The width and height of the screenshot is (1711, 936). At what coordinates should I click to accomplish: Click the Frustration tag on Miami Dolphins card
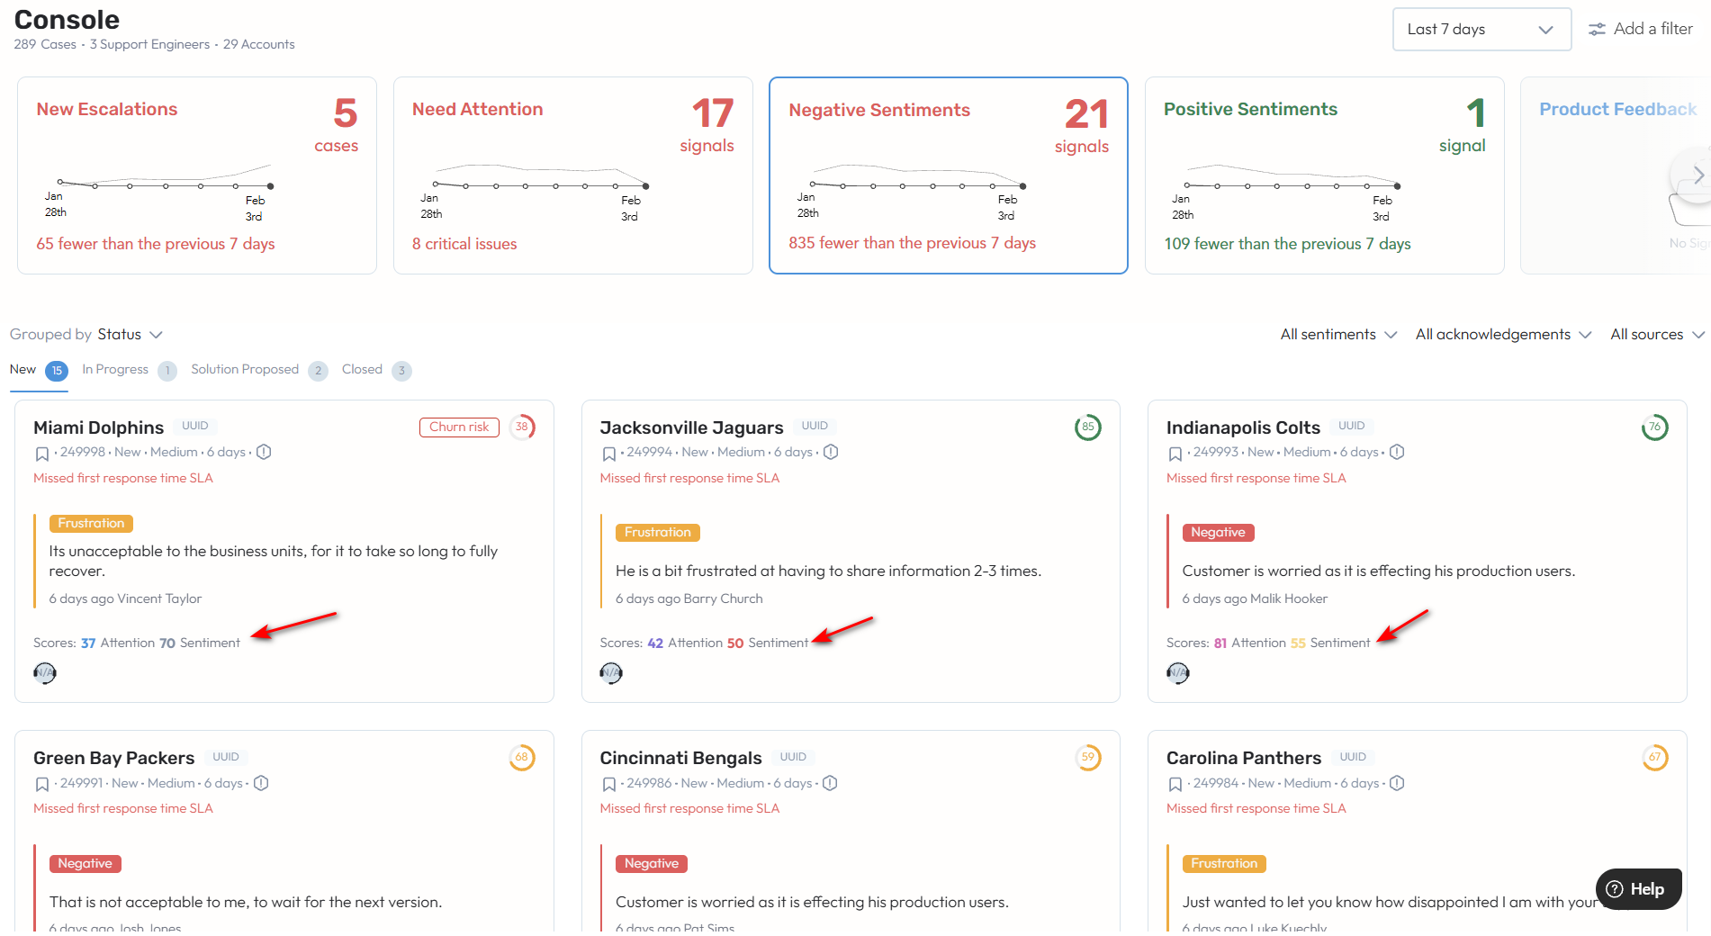(91, 523)
